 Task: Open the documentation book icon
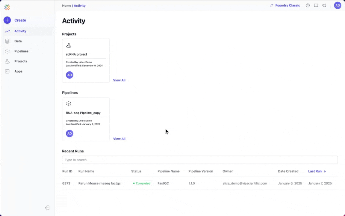tap(316, 5)
